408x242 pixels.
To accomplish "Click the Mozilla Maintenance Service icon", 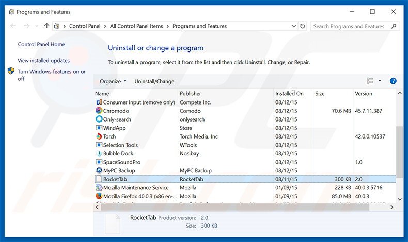I will (x=99, y=187).
